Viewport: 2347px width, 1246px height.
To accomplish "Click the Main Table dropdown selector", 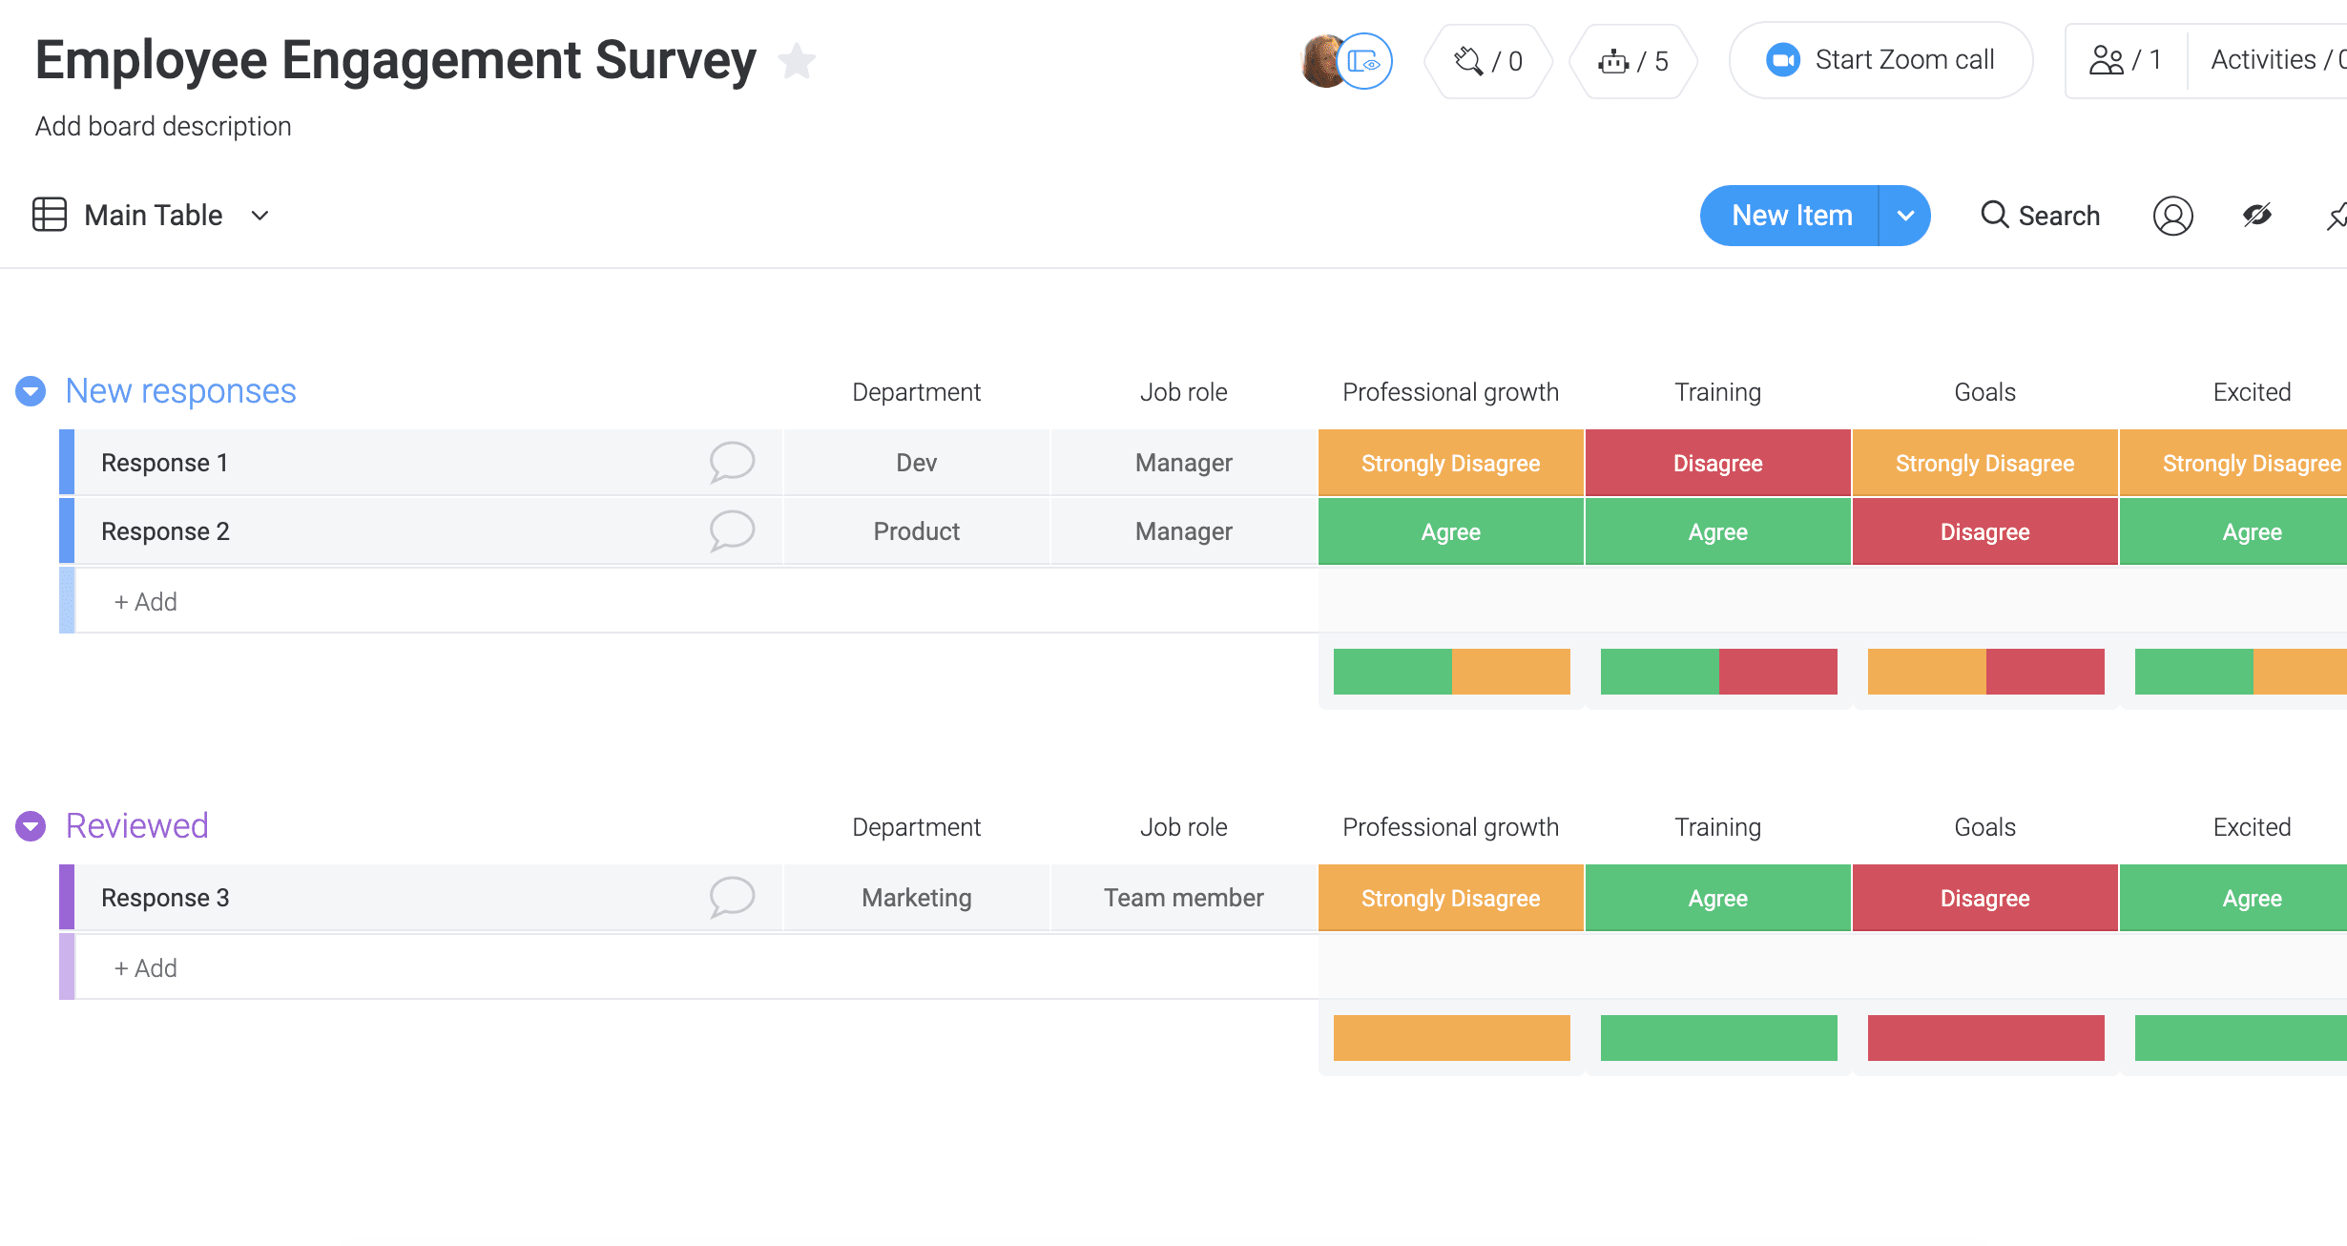I will [x=260, y=216].
